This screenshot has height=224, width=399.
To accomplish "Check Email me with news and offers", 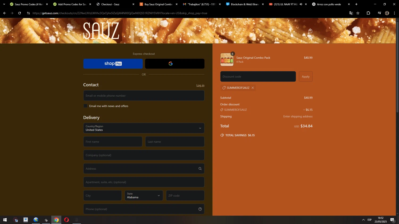I will click(x=85, y=106).
